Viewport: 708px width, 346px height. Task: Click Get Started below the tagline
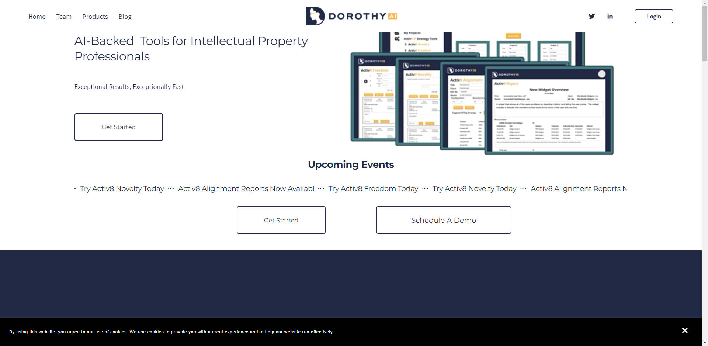pyautogui.click(x=118, y=127)
